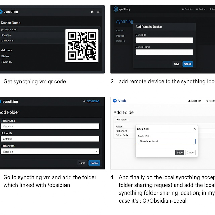
Task: Click the 'pır. hetbcrram' row
Action: click(33, 29)
